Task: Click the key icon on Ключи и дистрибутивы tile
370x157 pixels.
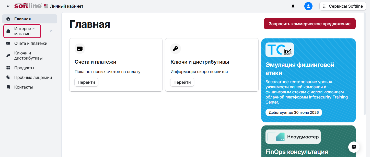Action: tap(176, 49)
